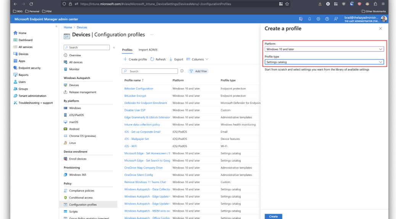Image resolution: width=396 pixels, height=219 pixels.
Task: Reload the page with the refresh icon
Action: [31, 4]
